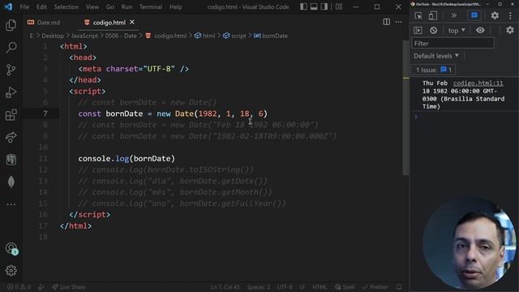This screenshot has width=519, height=292.
Task: Open Run and Debug view
Action: (11, 92)
